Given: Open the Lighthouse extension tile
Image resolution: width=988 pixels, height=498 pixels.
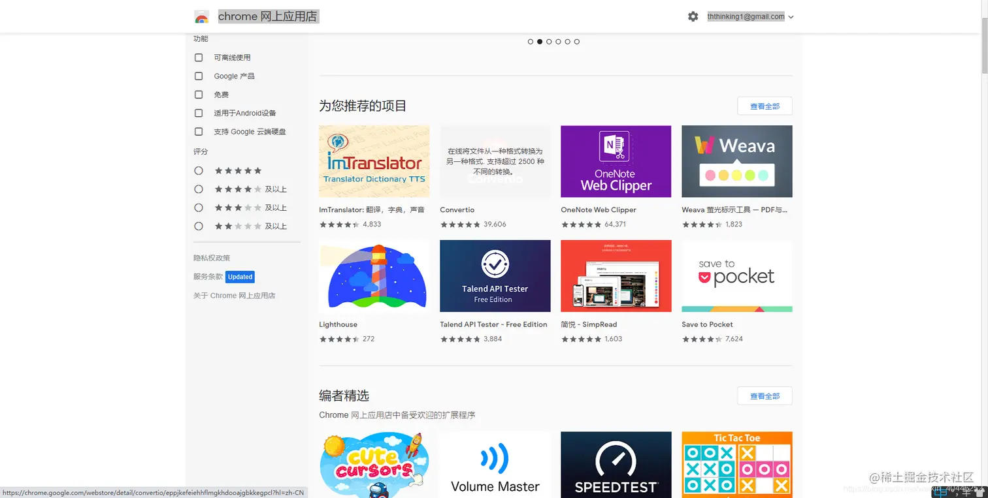Looking at the screenshot, I should [x=374, y=275].
